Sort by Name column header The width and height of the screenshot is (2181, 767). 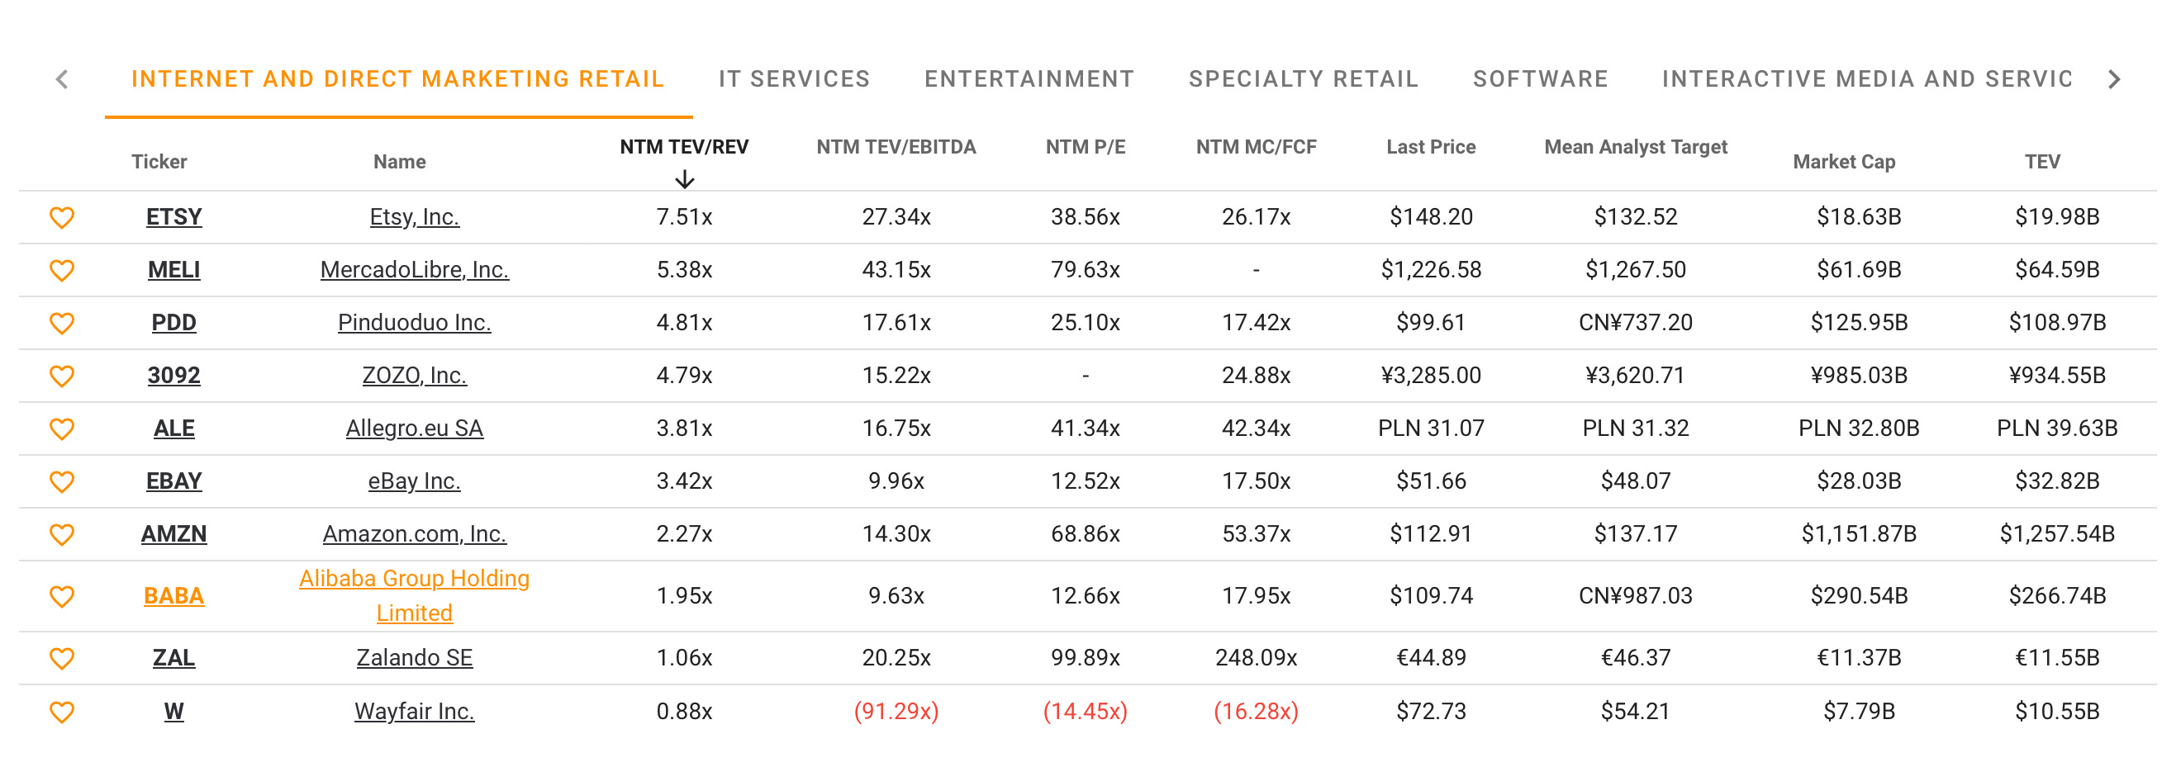[400, 162]
